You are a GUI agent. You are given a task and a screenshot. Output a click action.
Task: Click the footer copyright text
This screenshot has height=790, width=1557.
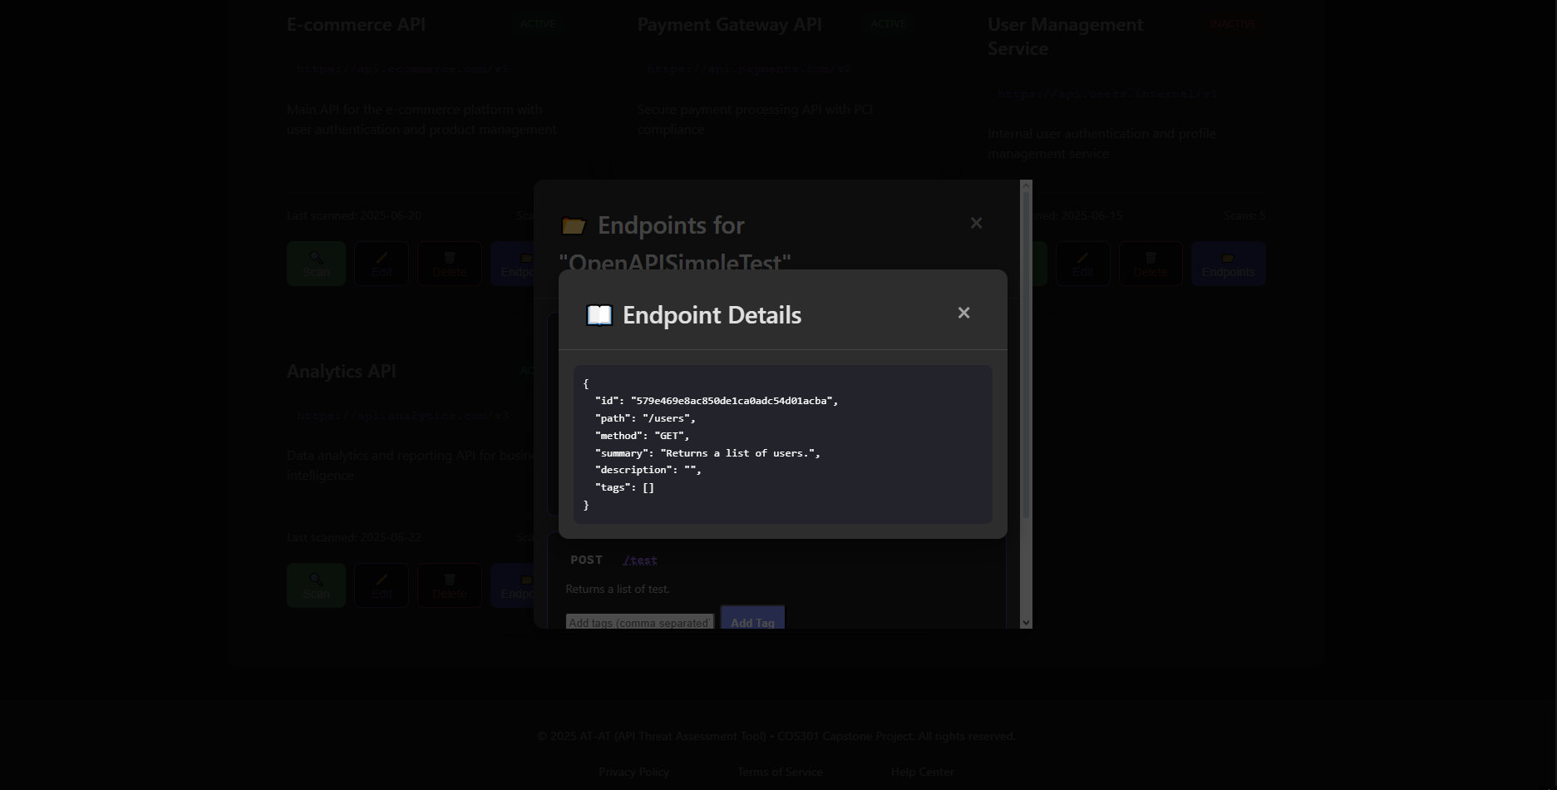click(x=776, y=736)
